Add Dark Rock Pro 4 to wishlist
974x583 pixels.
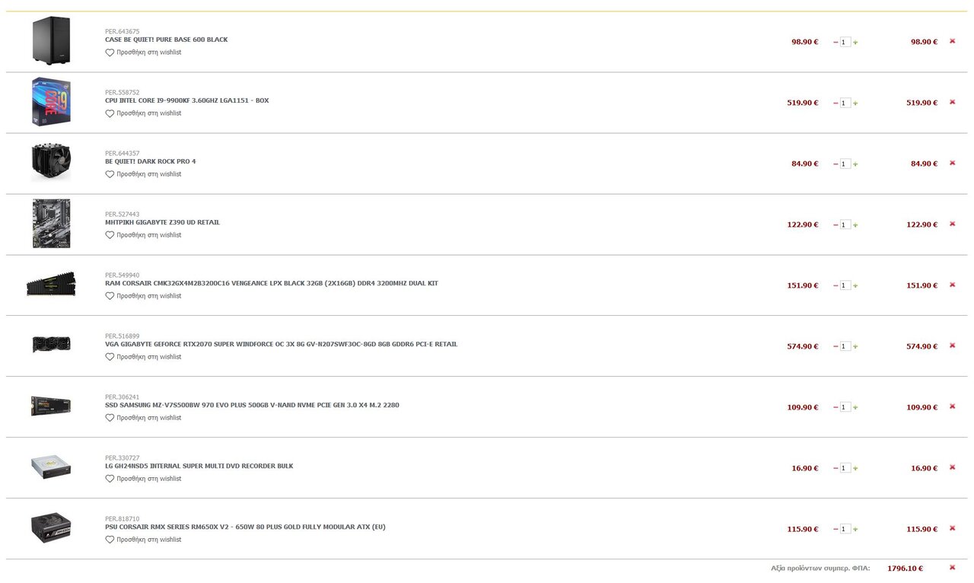coord(143,174)
